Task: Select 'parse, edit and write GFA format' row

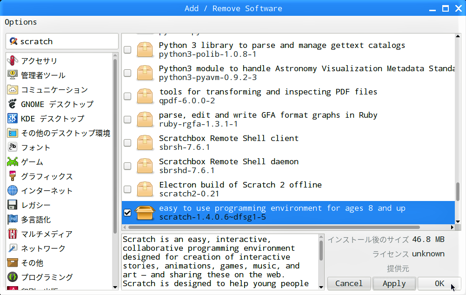Action: click(x=288, y=119)
